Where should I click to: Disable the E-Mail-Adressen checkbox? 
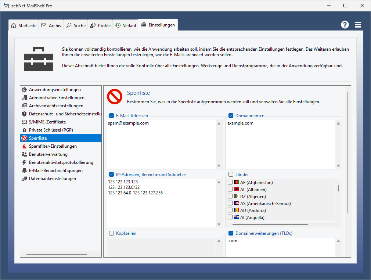pos(112,116)
